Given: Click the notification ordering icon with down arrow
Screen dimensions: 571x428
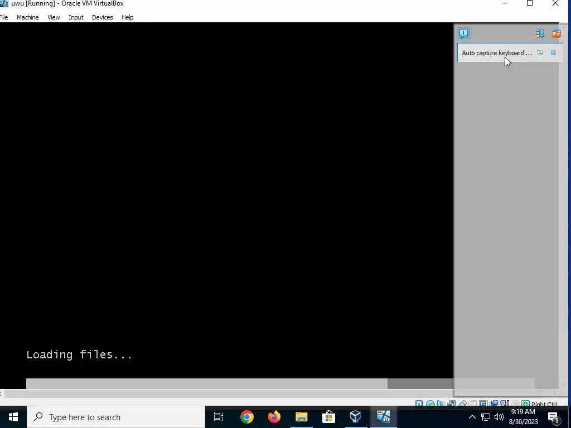Looking at the screenshot, I should (540, 33).
